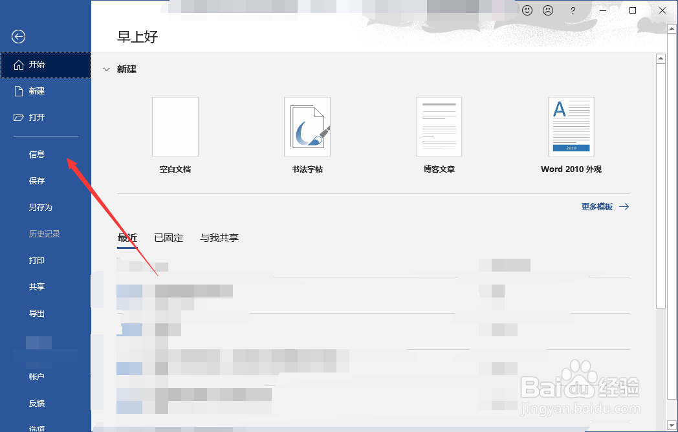Open the 书法字帖 template
Viewport: 678px width, 432px height.
coord(307,127)
